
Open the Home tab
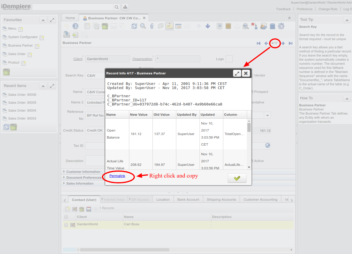(x=70, y=18)
